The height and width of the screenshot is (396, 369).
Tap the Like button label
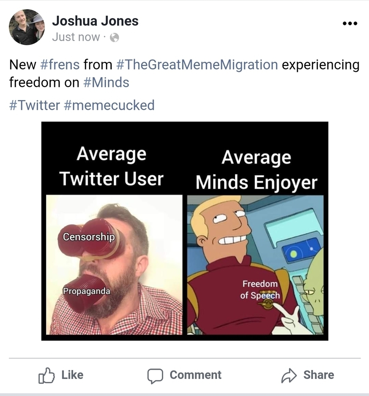[72, 375]
